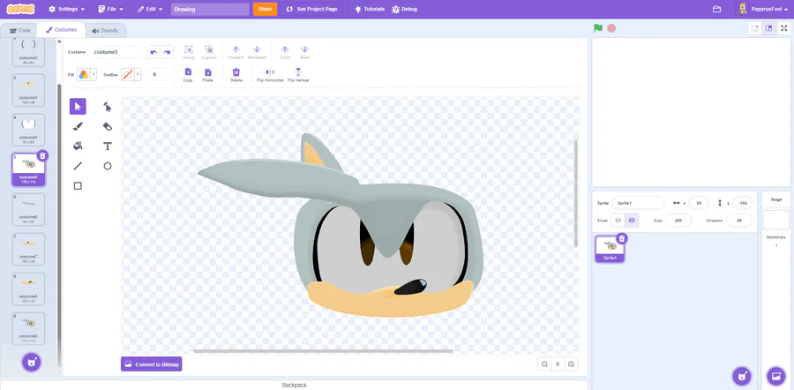This screenshot has height=390, width=794.
Task: Click See Project Page button
Action: [312, 9]
